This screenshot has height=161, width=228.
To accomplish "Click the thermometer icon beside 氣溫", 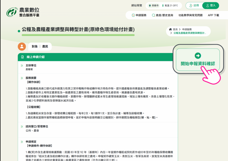I will pos(163,5).
